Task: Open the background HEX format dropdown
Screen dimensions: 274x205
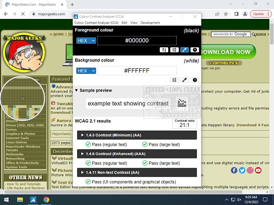Action: [86, 71]
